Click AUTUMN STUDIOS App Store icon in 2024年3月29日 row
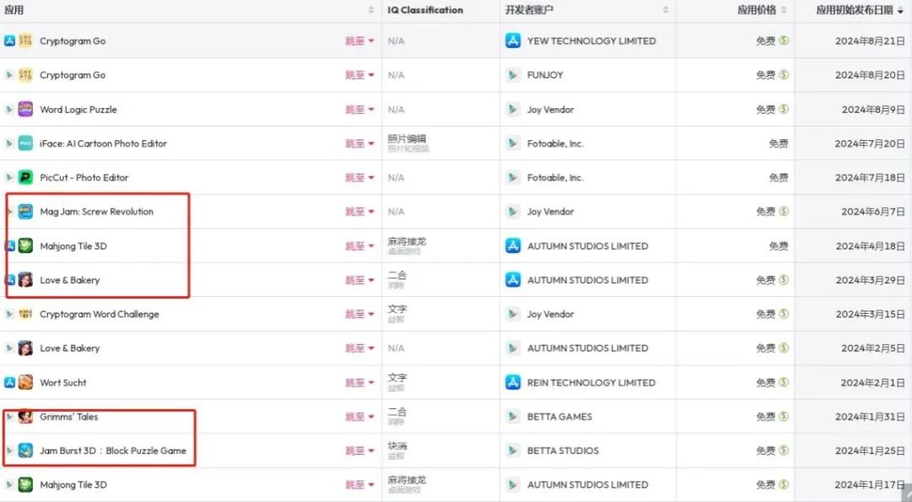 pyautogui.click(x=513, y=280)
